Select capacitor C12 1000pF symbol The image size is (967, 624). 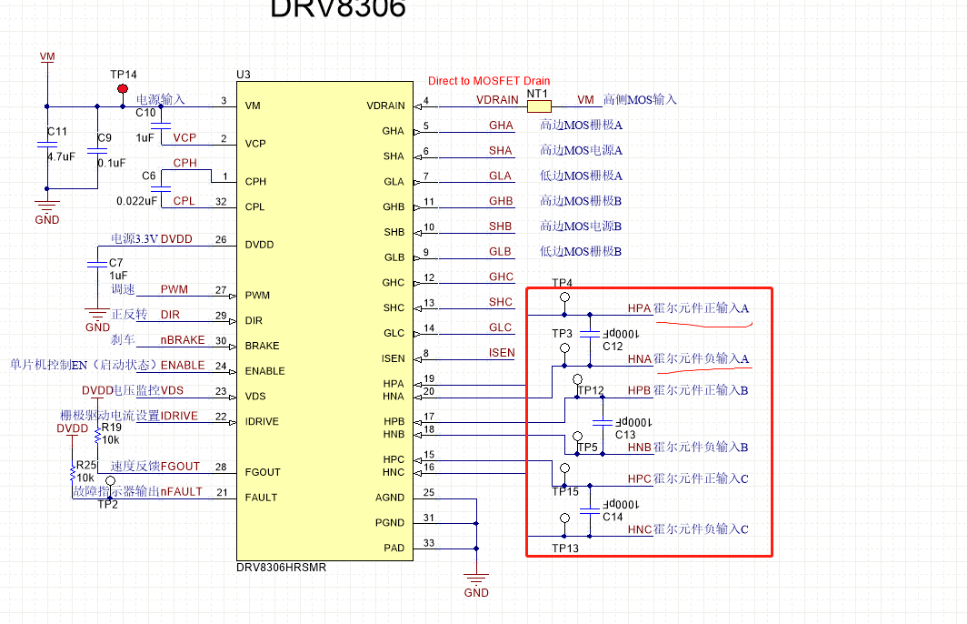coord(590,333)
